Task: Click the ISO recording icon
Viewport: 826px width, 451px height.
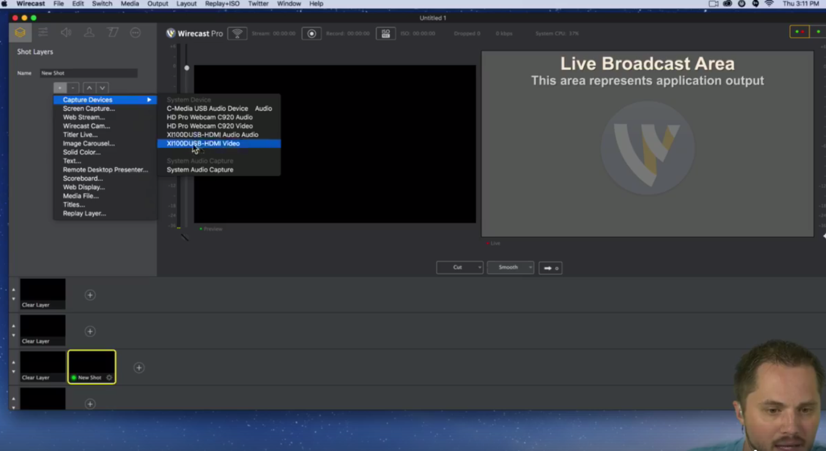Action: 385,33
